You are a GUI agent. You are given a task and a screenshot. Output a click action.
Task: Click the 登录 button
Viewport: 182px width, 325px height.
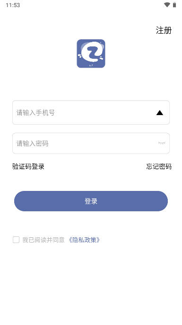click(x=91, y=201)
